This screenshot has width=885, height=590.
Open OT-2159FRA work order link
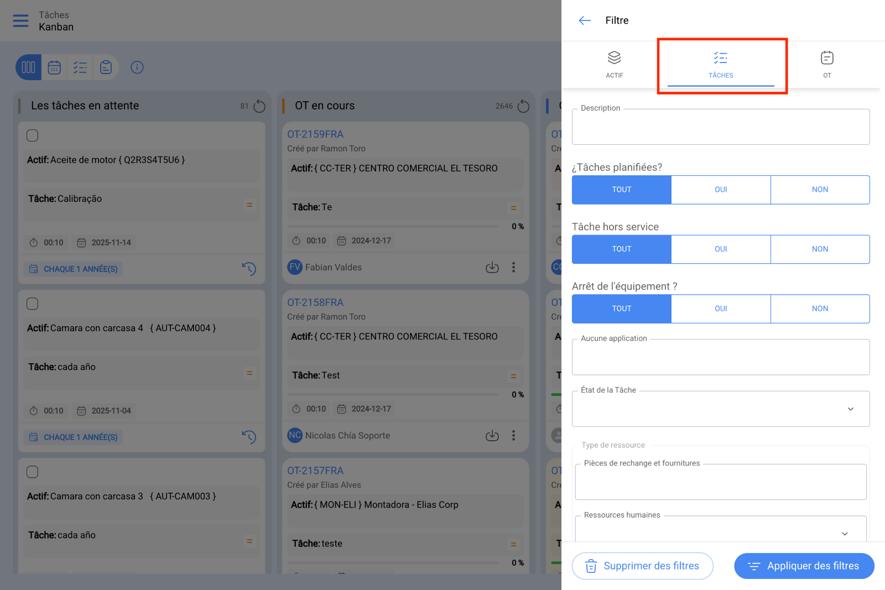(x=315, y=134)
